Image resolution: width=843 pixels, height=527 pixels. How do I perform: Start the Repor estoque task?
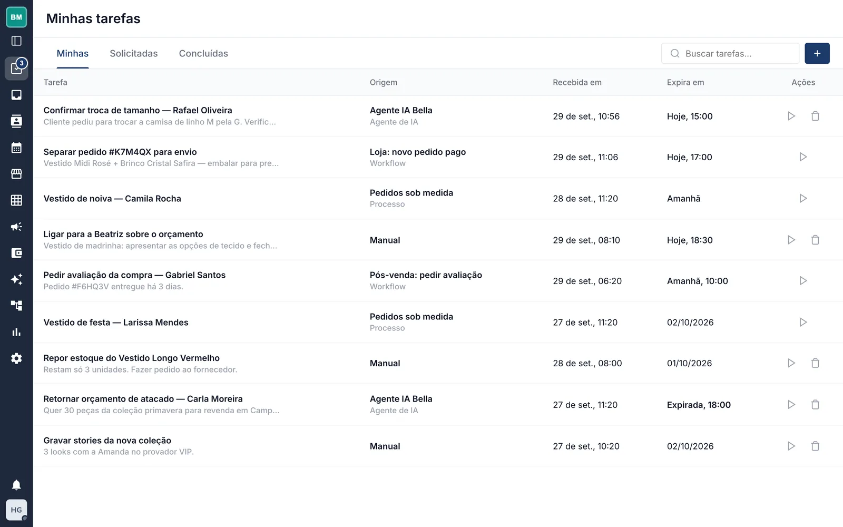click(x=791, y=363)
